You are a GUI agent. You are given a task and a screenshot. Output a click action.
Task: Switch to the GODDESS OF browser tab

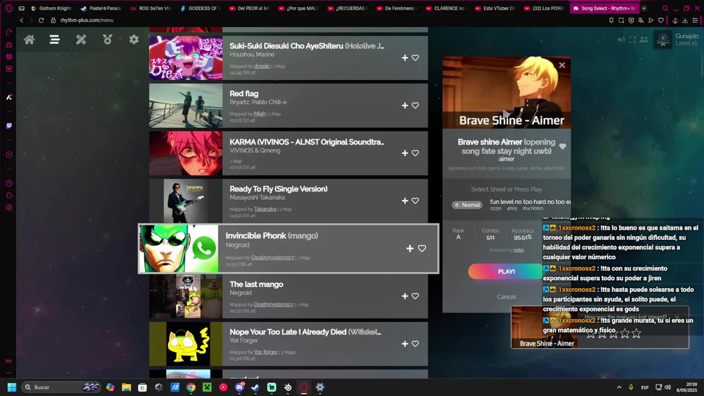coord(200,8)
